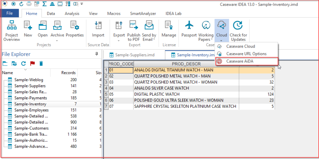Switch to Sample-Suppliers.imd tab
Viewport: 319px width, 159px height.
coord(134,55)
